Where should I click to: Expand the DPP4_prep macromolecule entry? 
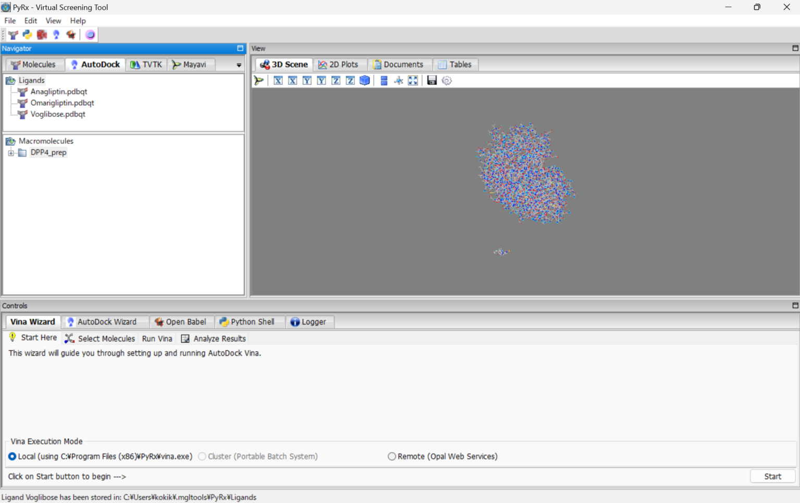10,152
